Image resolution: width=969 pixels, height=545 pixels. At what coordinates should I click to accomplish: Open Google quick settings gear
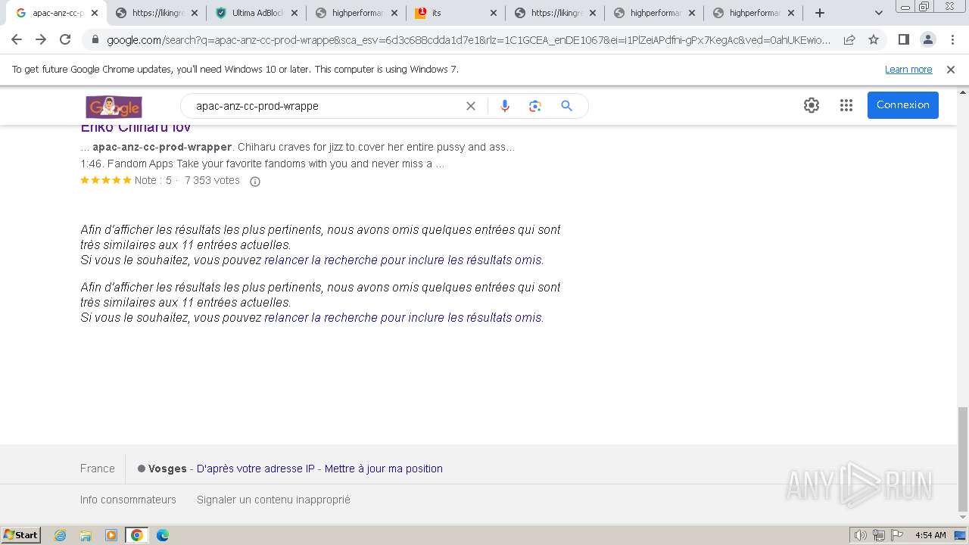click(812, 105)
